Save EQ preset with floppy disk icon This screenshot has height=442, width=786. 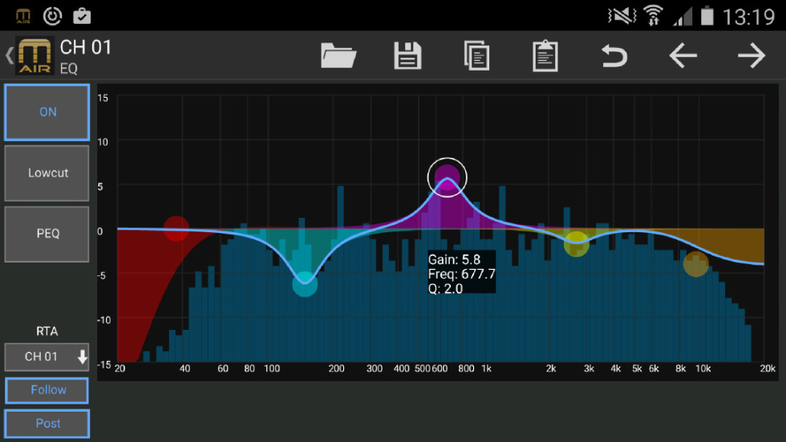pos(407,56)
